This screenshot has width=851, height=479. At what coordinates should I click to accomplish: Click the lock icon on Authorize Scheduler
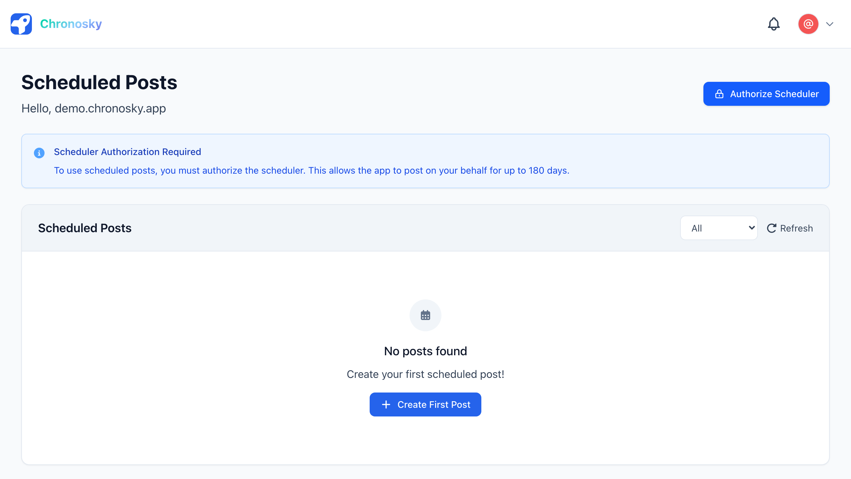pos(719,94)
